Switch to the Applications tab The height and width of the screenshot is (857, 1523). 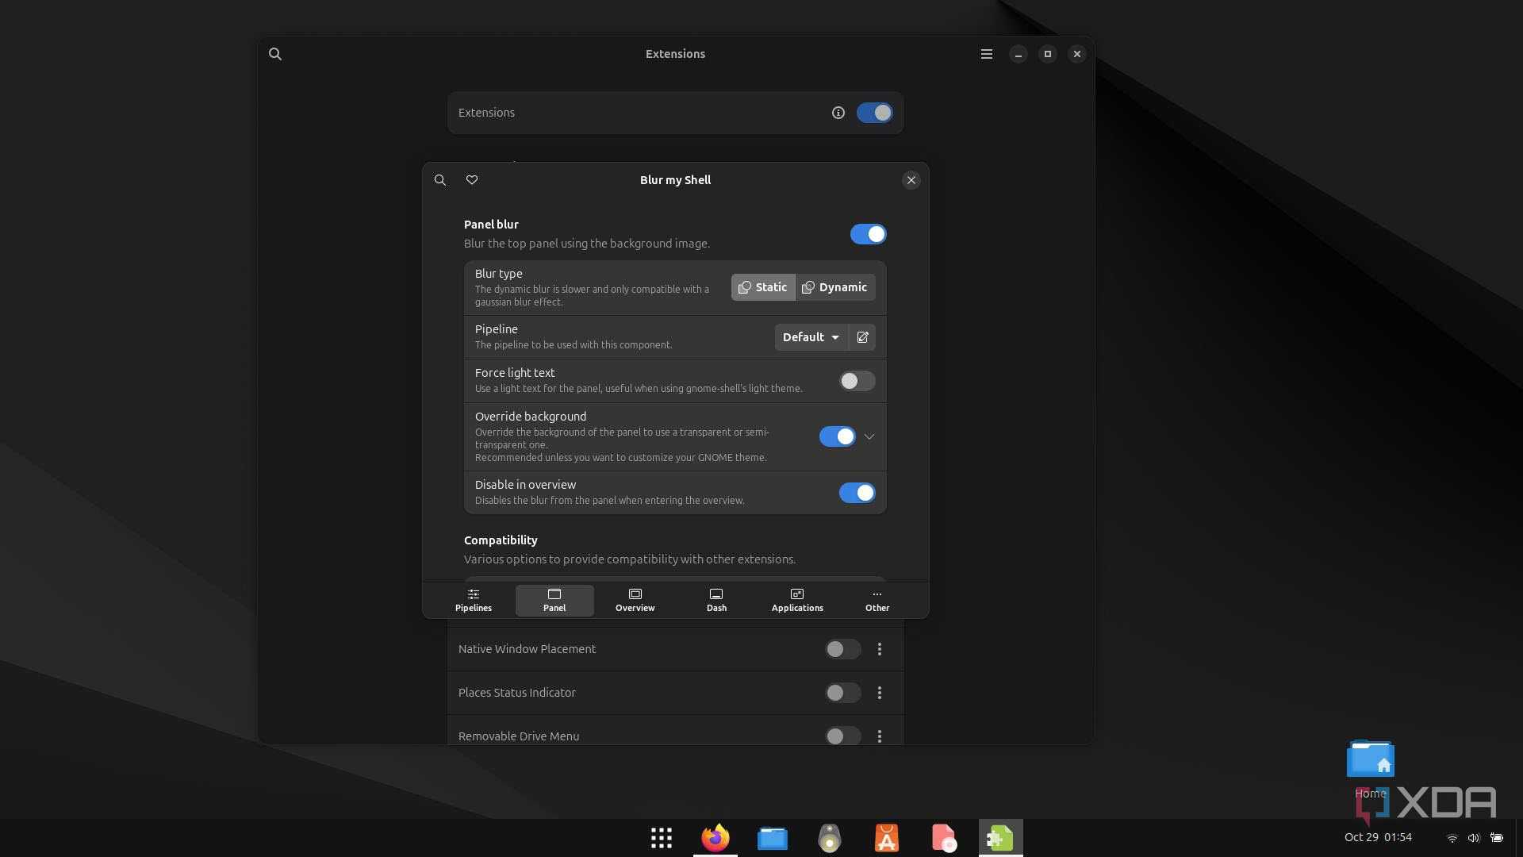(x=796, y=600)
